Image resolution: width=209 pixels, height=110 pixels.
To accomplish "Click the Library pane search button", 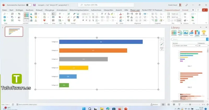I will coord(207,39).
